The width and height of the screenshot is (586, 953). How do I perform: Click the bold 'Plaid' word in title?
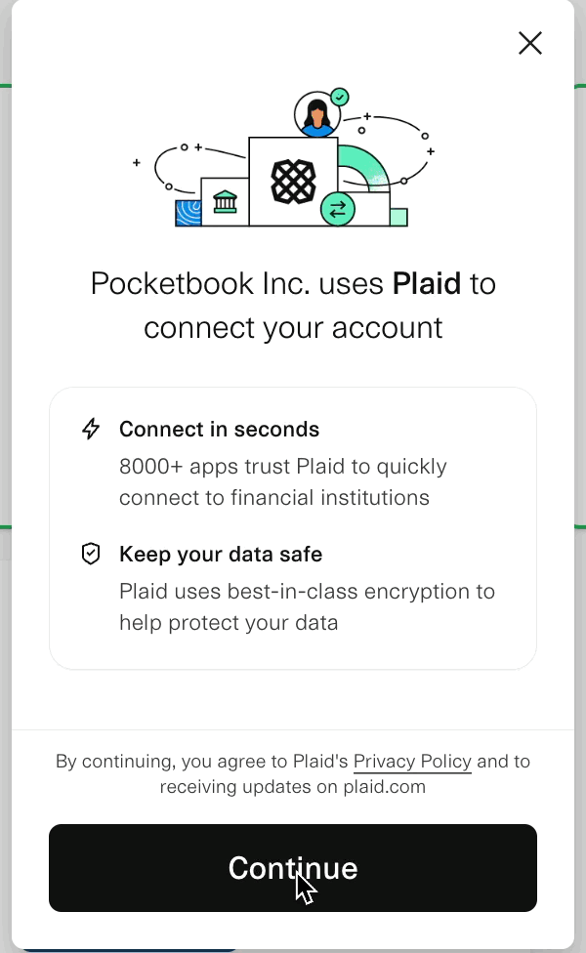(x=427, y=284)
